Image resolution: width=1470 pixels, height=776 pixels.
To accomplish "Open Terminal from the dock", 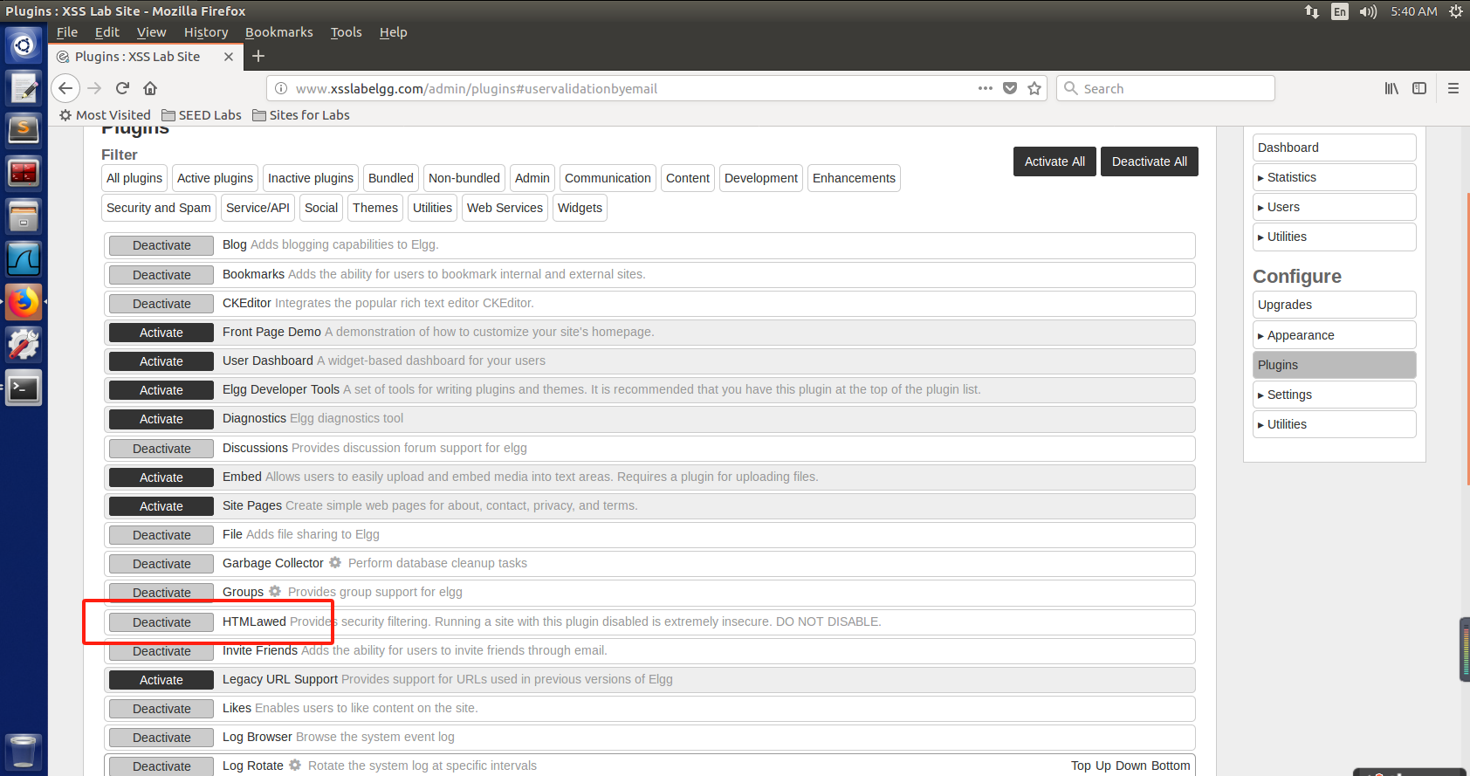I will click(24, 388).
